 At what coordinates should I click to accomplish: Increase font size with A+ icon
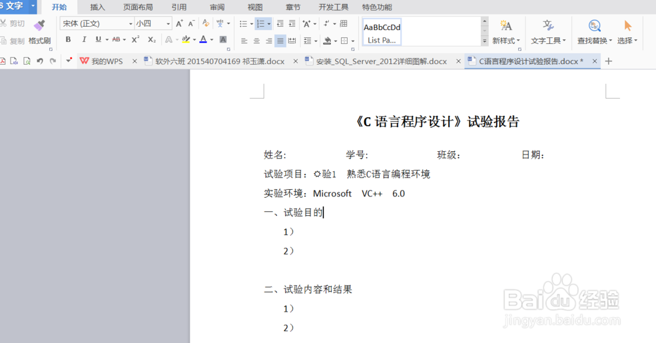179,24
